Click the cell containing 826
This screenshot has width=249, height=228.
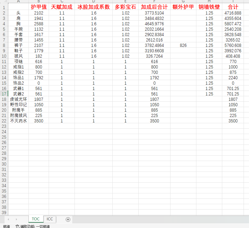pyautogui.click(x=183, y=45)
